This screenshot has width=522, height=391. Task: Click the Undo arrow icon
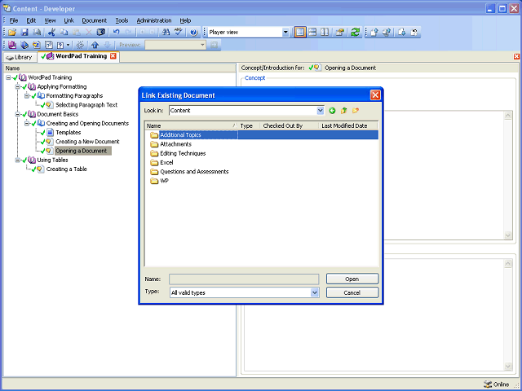point(116,33)
